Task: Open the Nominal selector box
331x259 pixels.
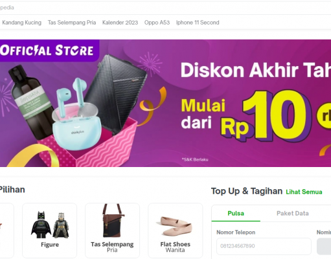Action: (x=324, y=246)
